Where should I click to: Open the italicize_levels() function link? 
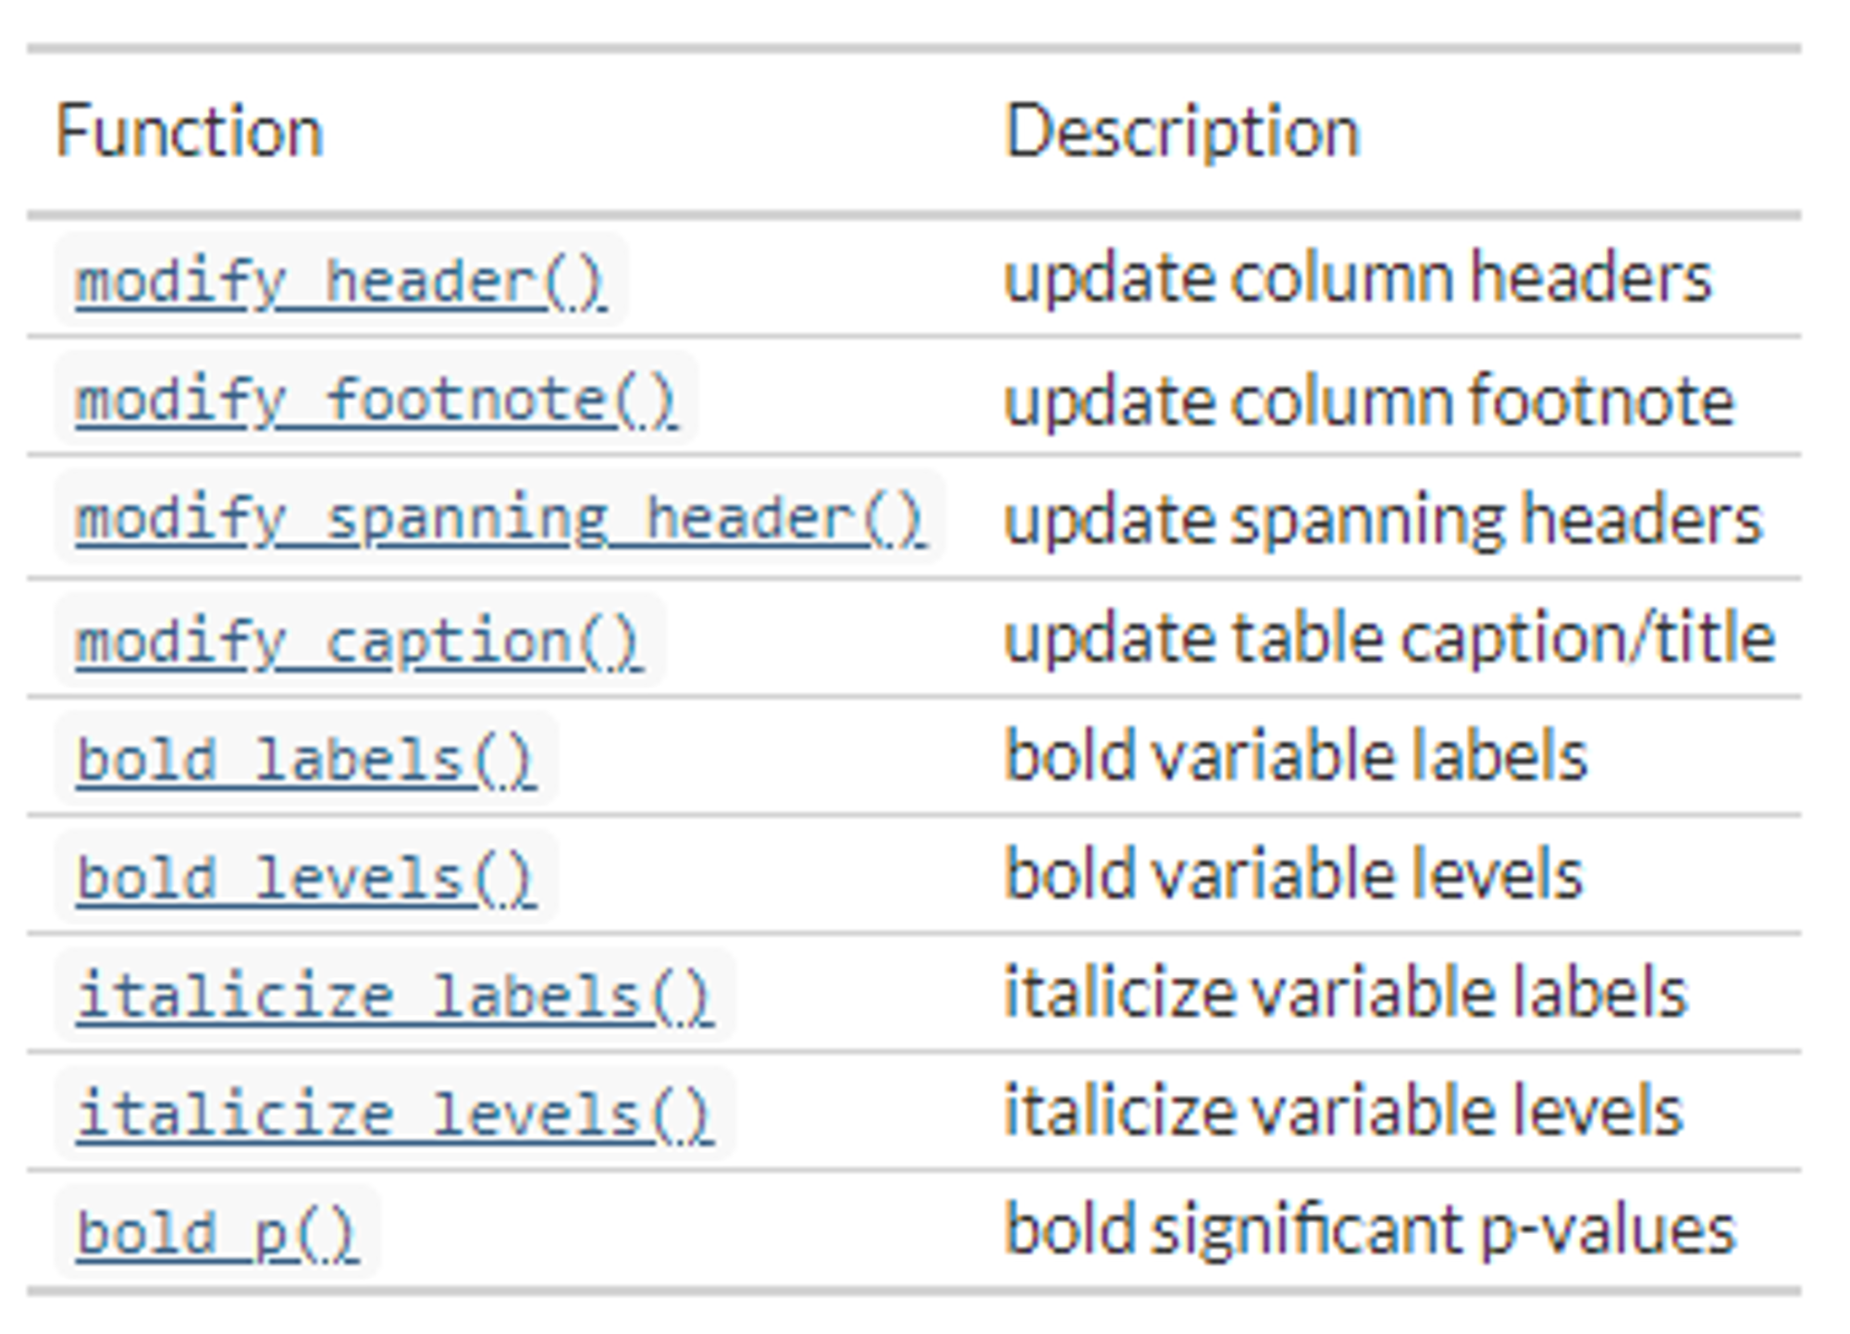(x=395, y=1114)
